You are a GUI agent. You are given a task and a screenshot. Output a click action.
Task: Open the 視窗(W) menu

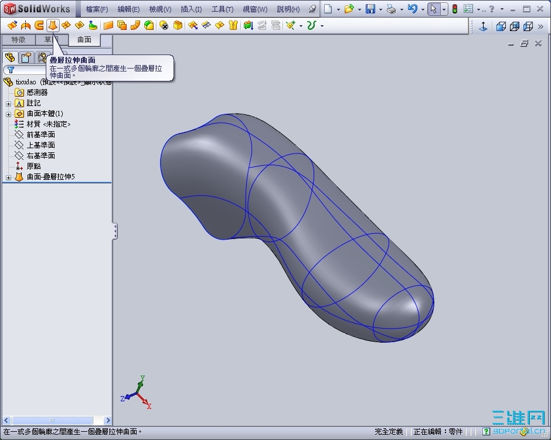(255, 9)
